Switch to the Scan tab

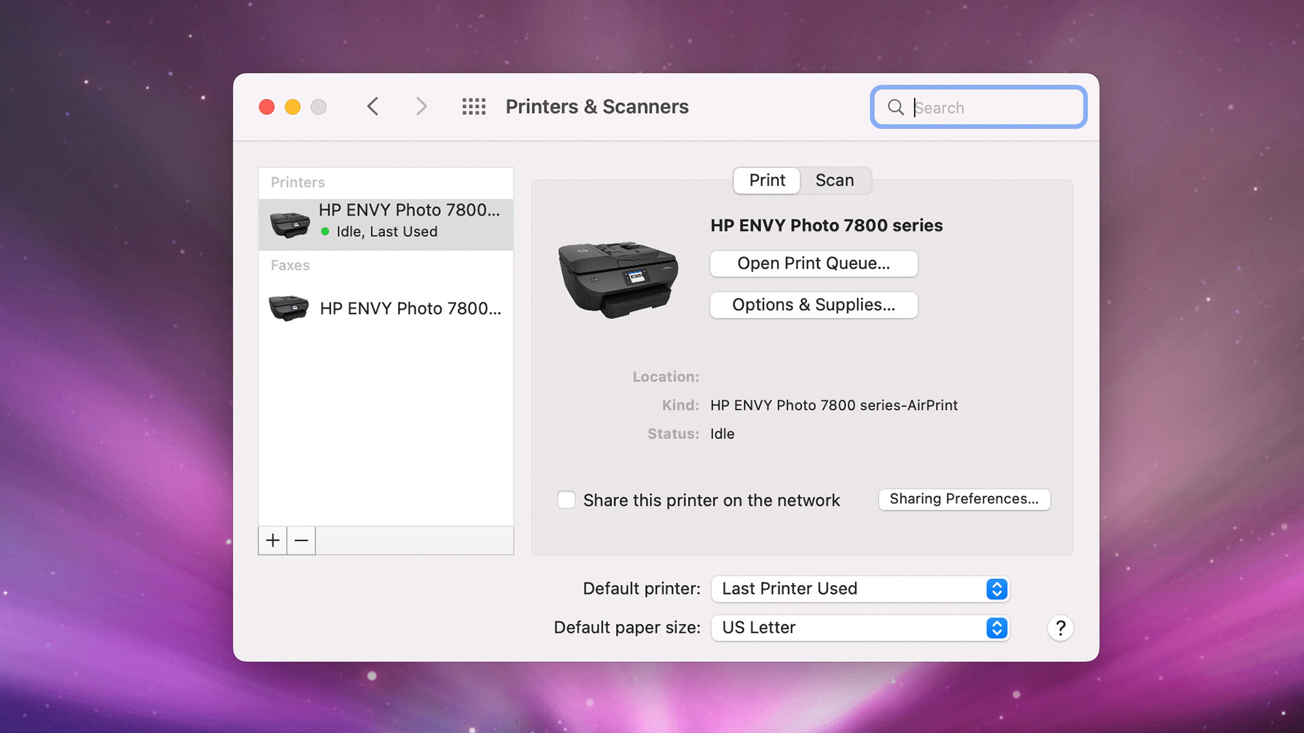pyautogui.click(x=834, y=181)
